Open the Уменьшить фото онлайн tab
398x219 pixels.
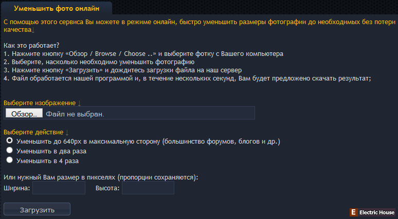tap(57, 8)
